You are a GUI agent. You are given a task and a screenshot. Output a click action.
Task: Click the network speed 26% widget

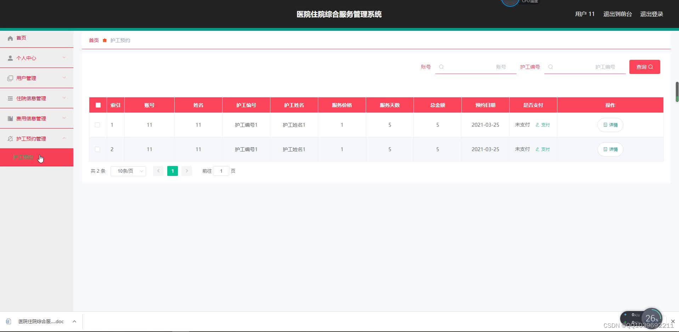[651, 318]
